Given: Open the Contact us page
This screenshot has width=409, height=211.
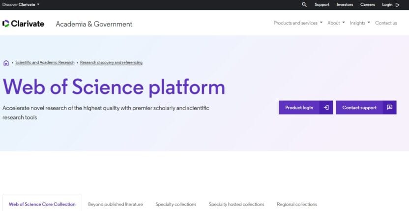Looking at the screenshot, I should coord(386,23).
